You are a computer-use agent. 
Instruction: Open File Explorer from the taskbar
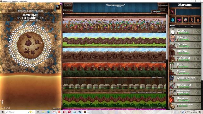pos(43,112)
